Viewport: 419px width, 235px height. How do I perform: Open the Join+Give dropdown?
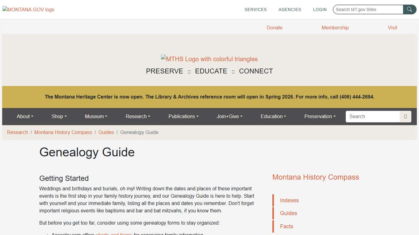[229, 117]
